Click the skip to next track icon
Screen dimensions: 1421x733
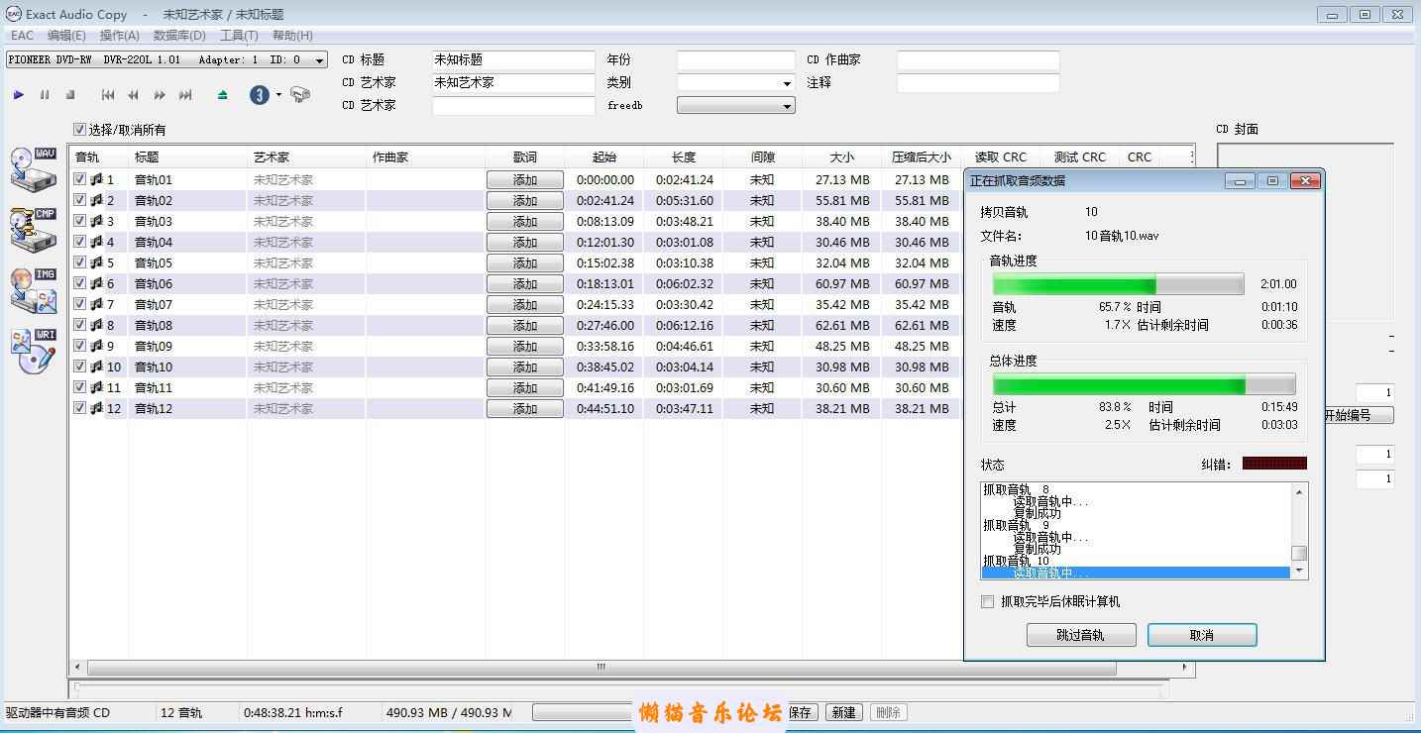185,95
